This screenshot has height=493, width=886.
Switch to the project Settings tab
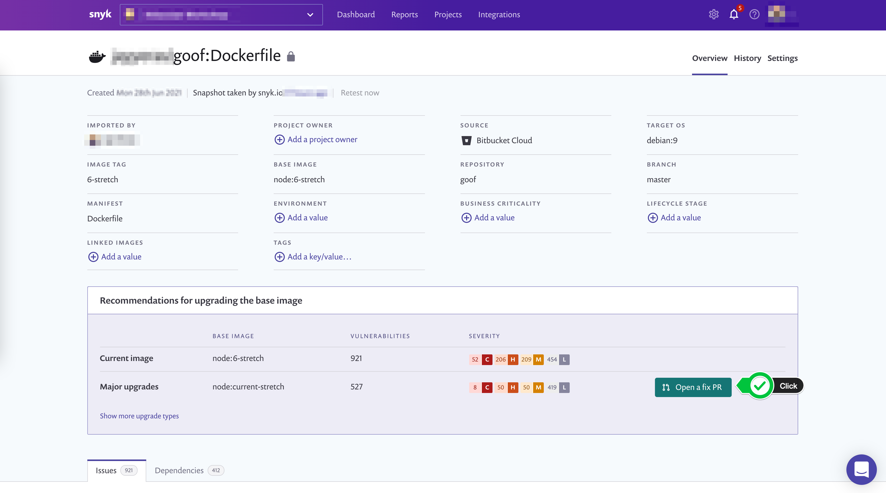(782, 58)
